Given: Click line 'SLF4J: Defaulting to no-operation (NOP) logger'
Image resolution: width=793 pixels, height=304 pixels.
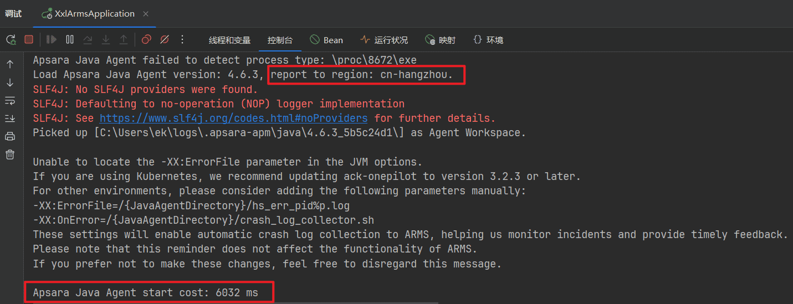Looking at the screenshot, I should pos(218,104).
